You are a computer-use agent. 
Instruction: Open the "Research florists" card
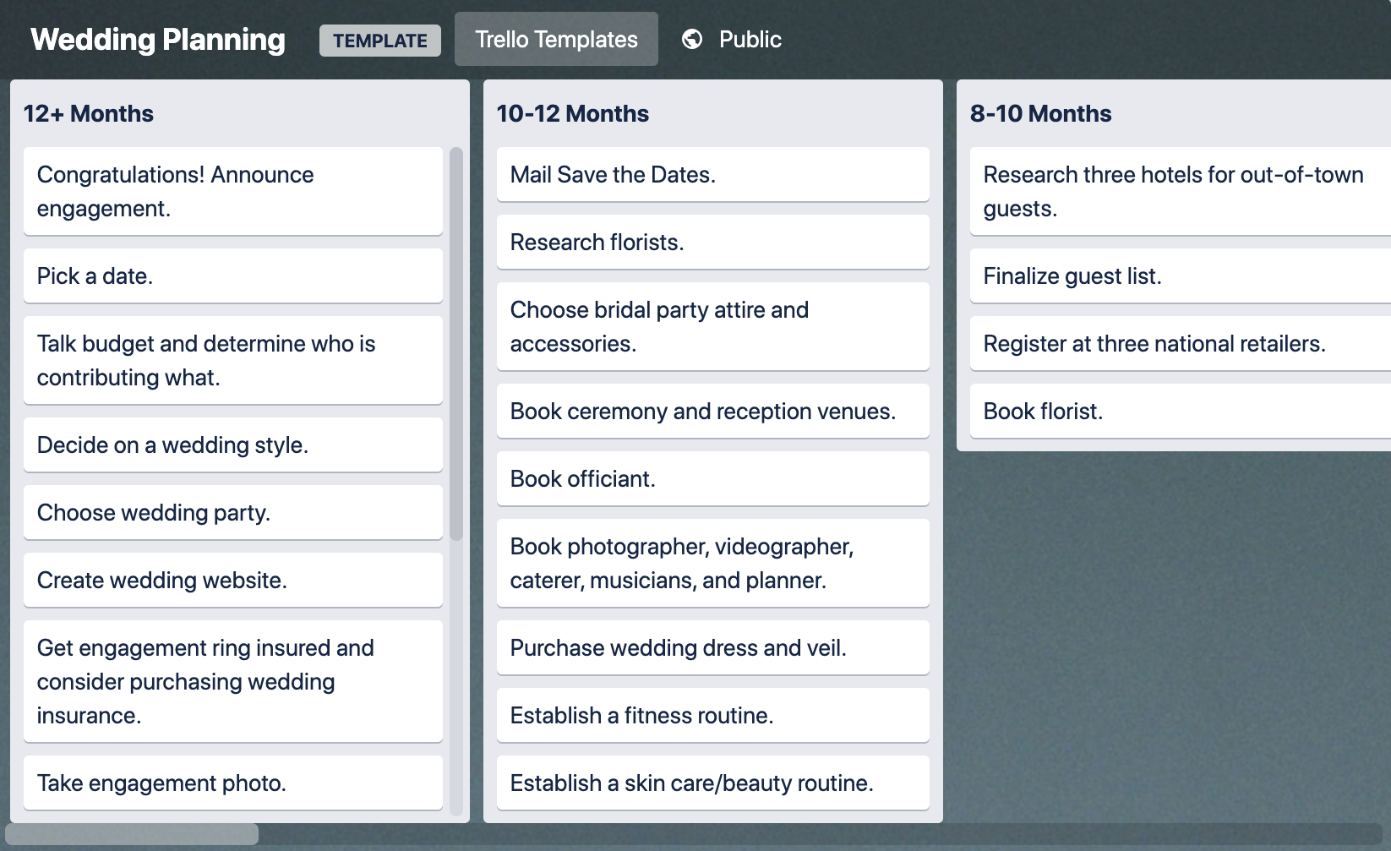click(x=712, y=242)
